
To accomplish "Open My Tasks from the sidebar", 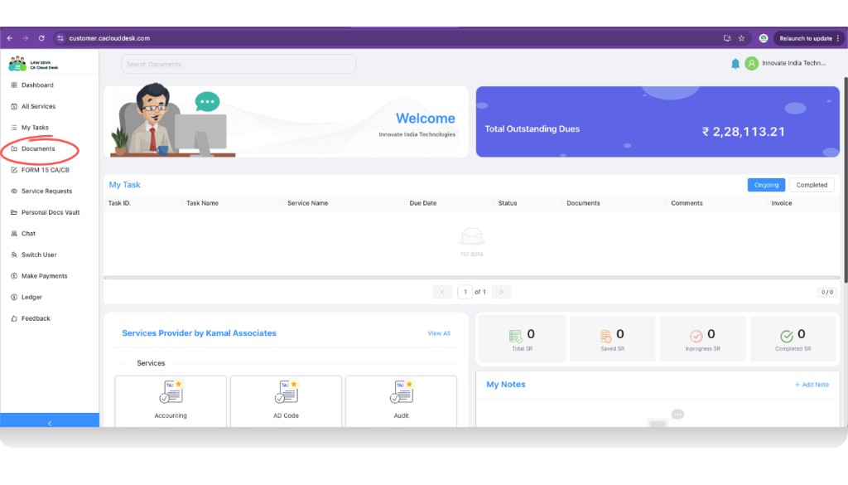I will (36, 127).
